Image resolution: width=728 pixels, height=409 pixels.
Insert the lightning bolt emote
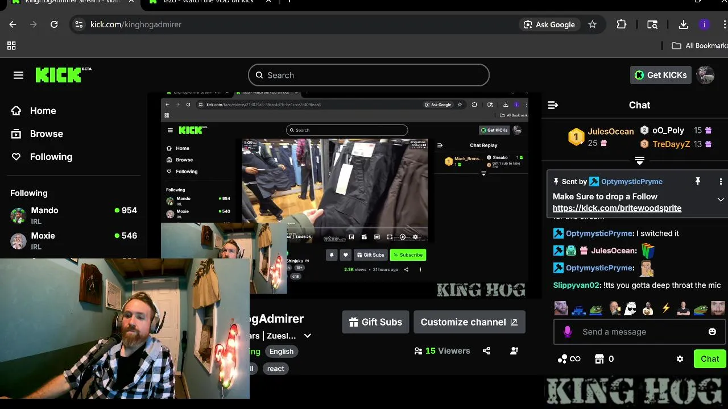(665, 308)
